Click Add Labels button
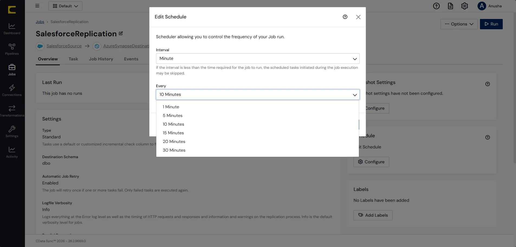 click(373, 215)
